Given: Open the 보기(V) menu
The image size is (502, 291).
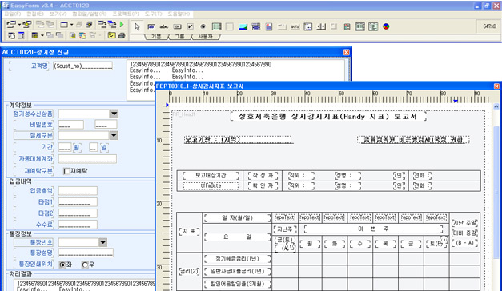Looking at the screenshot, I should [58, 14].
